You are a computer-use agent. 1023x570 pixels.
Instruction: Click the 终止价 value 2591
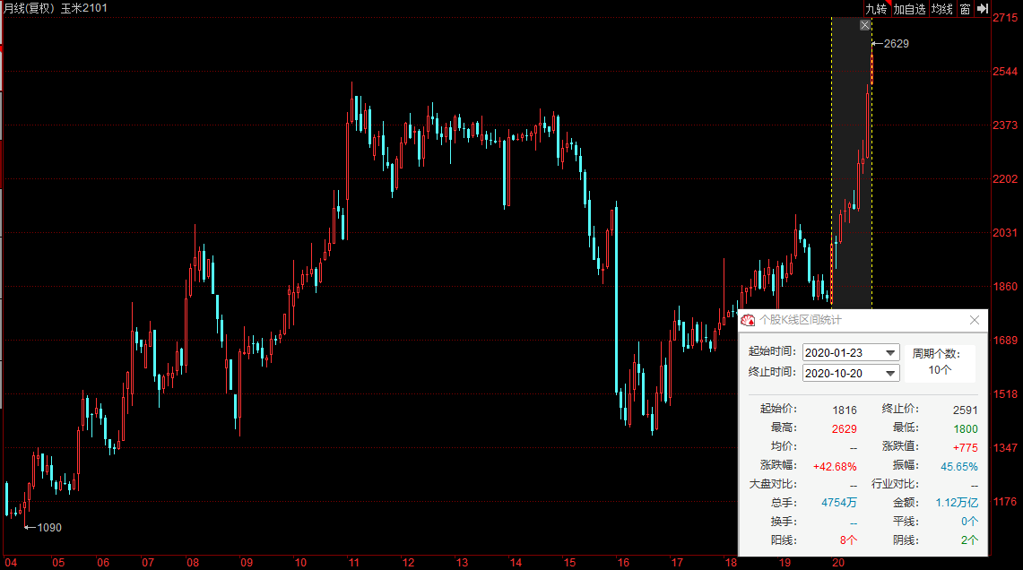click(966, 410)
